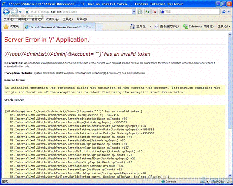Viewport: 233px width, 186px height.
Task: Open a new blank tab
Action: pos(99,27)
